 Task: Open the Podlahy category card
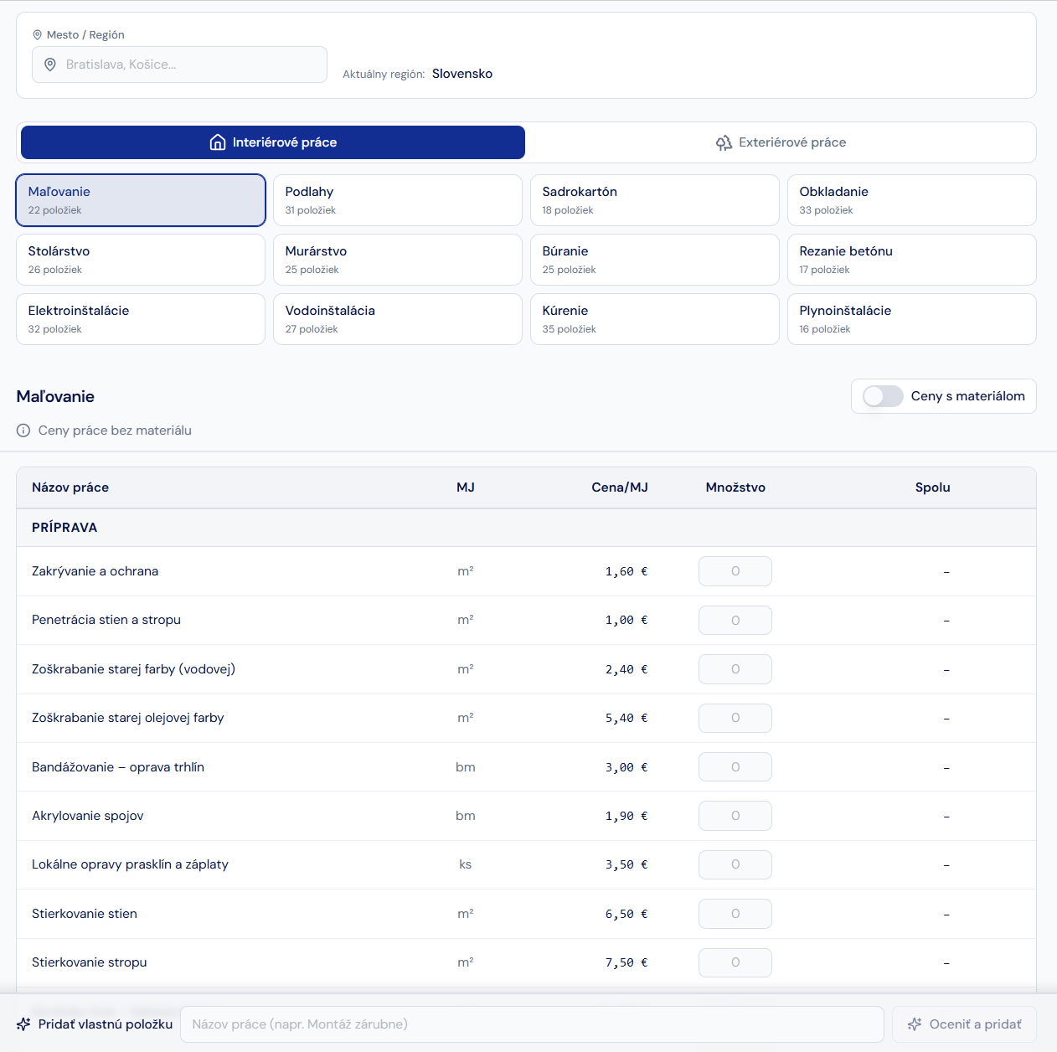398,200
